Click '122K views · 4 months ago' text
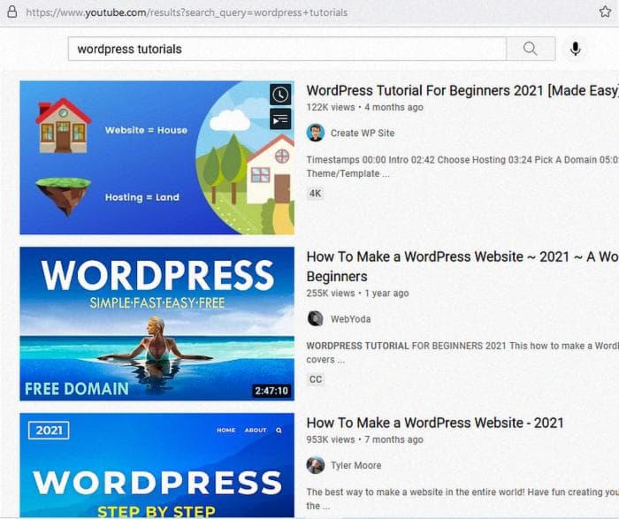This screenshot has width=619, height=519. click(x=364, y=107)
